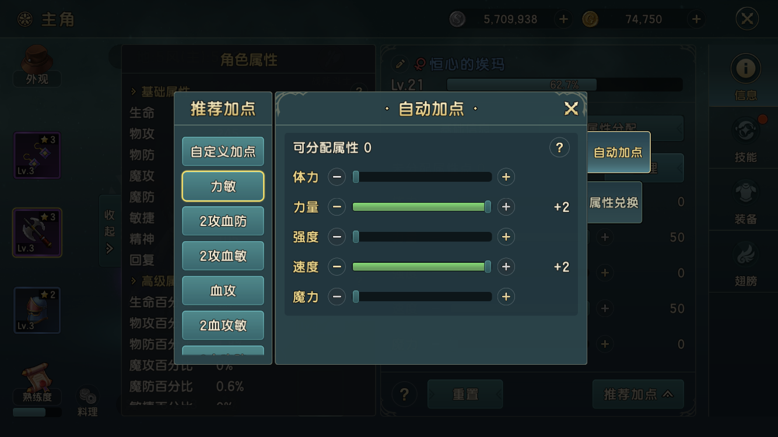Image resolution: width=778 pixels, height=437 pixels.
Task: Open the 料理 cooking icon
Action: (x=87, y=402)
